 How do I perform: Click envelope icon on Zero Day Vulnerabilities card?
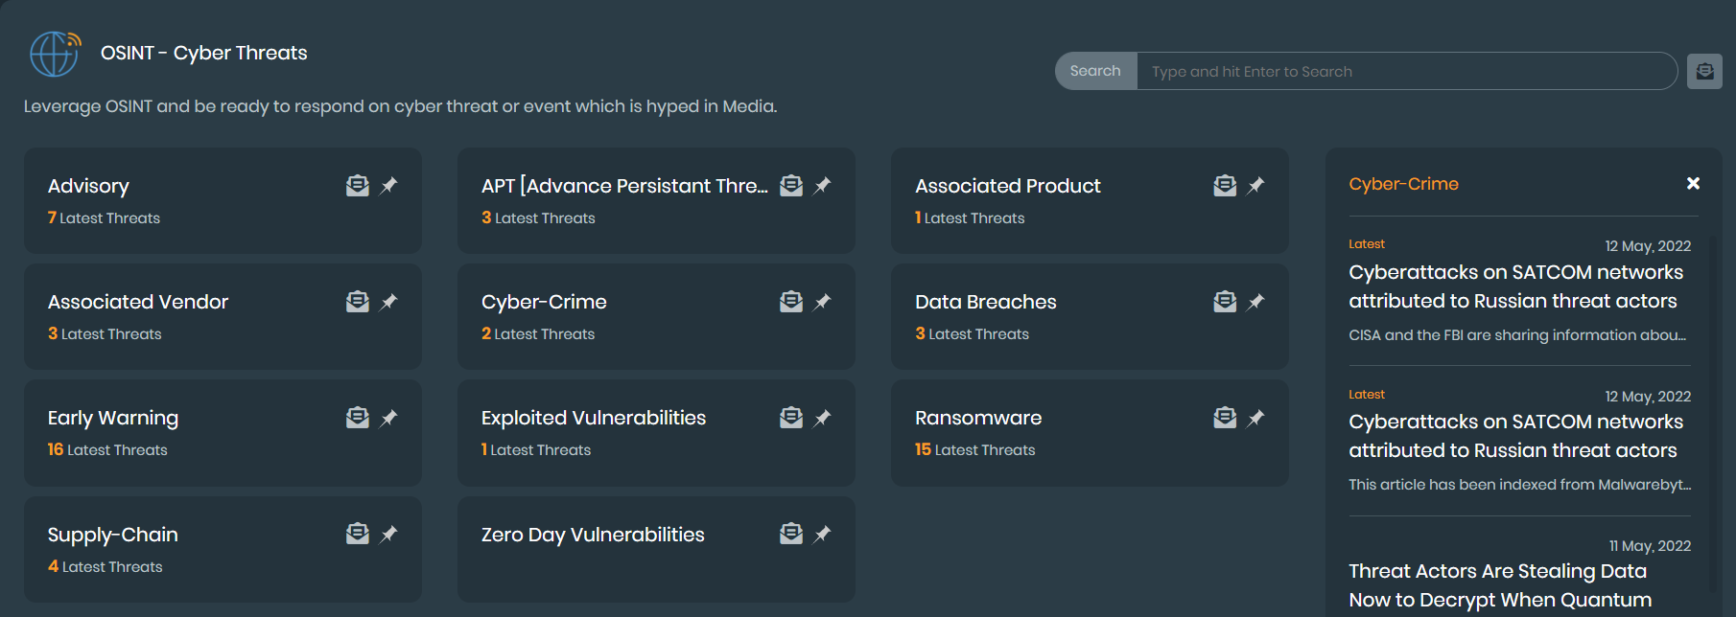point(790,534)
